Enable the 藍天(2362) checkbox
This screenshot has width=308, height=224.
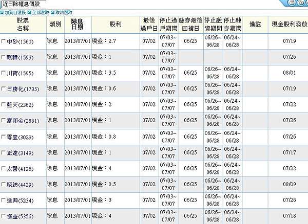pyautogui.click(x=4, y=104)
